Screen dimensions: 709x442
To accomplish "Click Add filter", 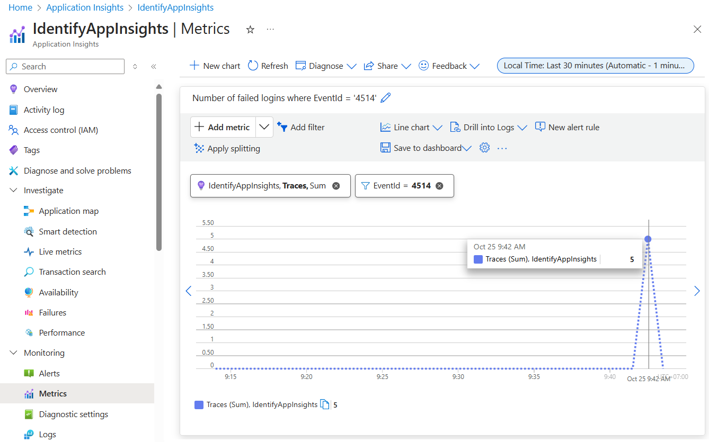I will [301, 128].
